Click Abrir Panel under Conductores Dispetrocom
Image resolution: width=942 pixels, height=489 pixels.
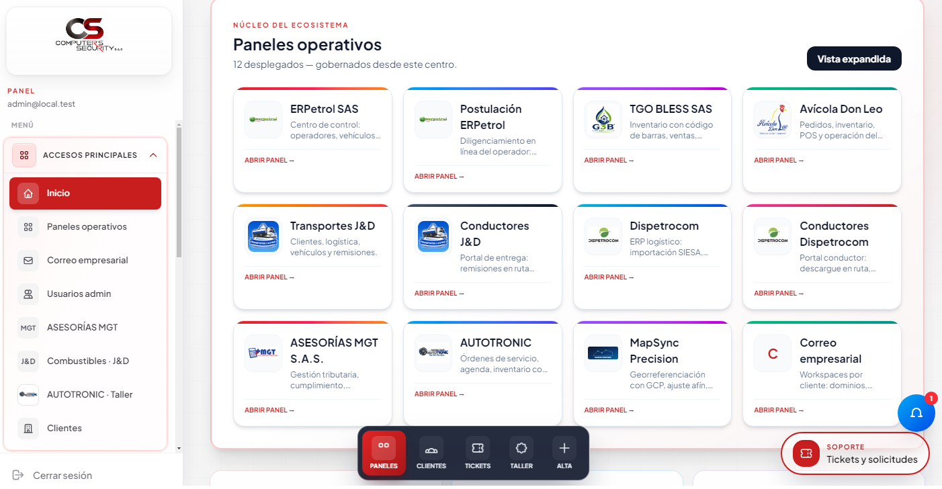[779, 294]
